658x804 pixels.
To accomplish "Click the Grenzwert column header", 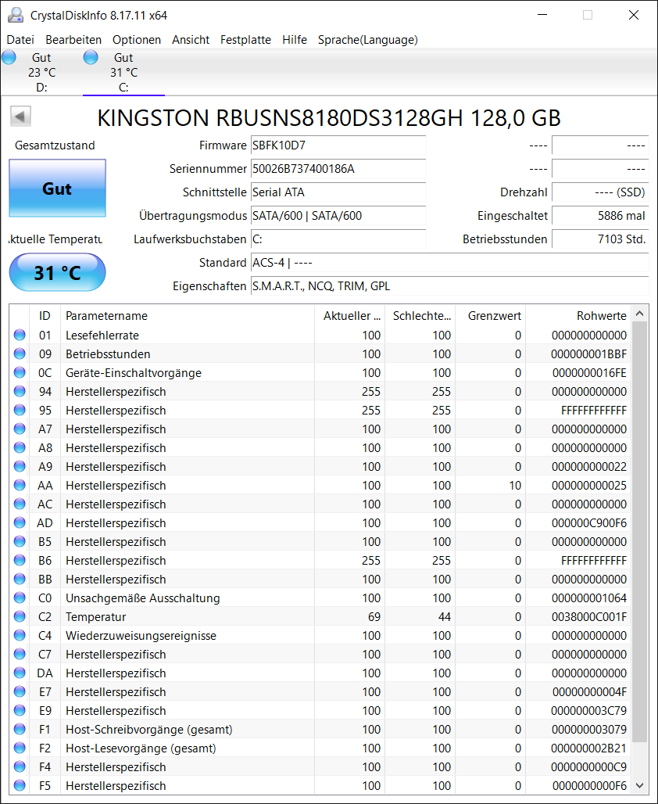I will (x=491, y=316).
